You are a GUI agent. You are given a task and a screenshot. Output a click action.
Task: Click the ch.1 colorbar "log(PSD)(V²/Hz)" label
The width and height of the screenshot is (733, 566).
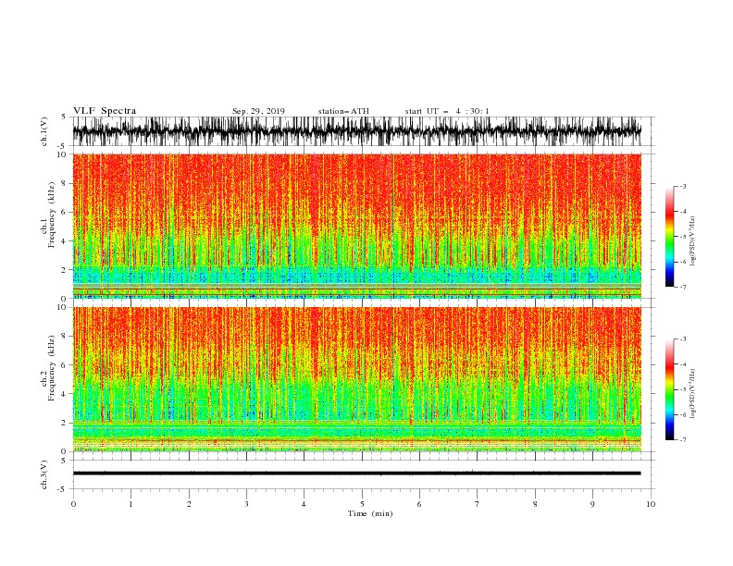(692, 241)
